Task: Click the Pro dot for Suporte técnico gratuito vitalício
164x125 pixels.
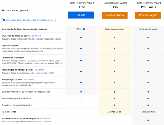Action: click(115, 105)
